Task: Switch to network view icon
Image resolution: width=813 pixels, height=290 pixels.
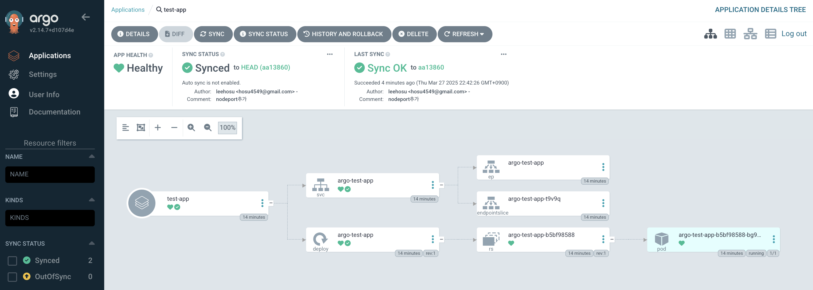Action: point(750,34)
